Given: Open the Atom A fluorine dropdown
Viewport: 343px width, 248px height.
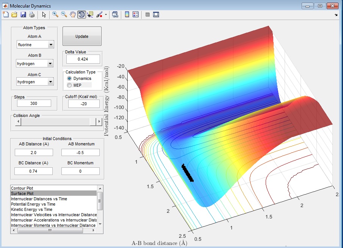Looking at the screenshot, I should click(51, 45).
